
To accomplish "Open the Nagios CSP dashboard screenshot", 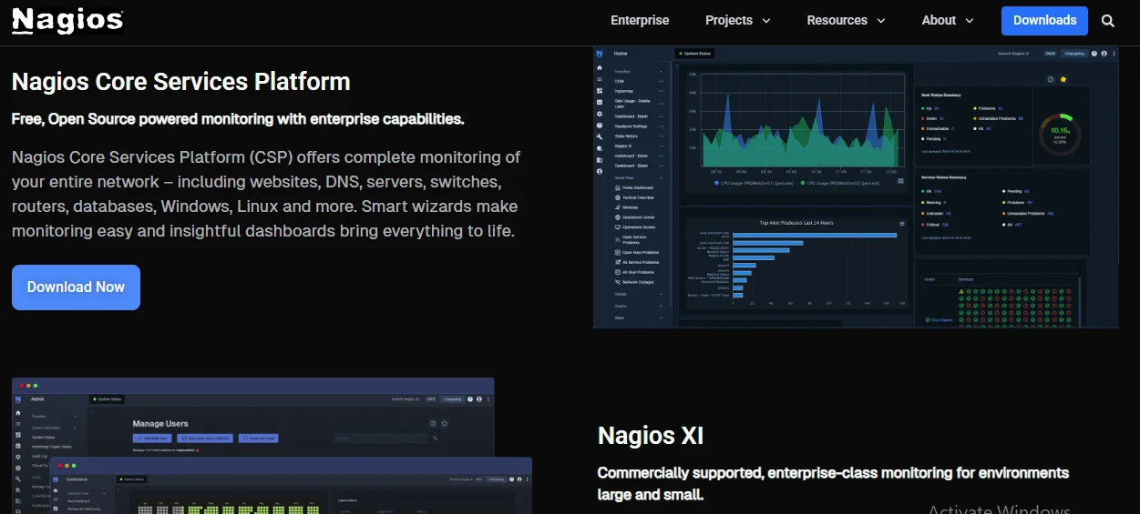I will (x=855, y=187).
